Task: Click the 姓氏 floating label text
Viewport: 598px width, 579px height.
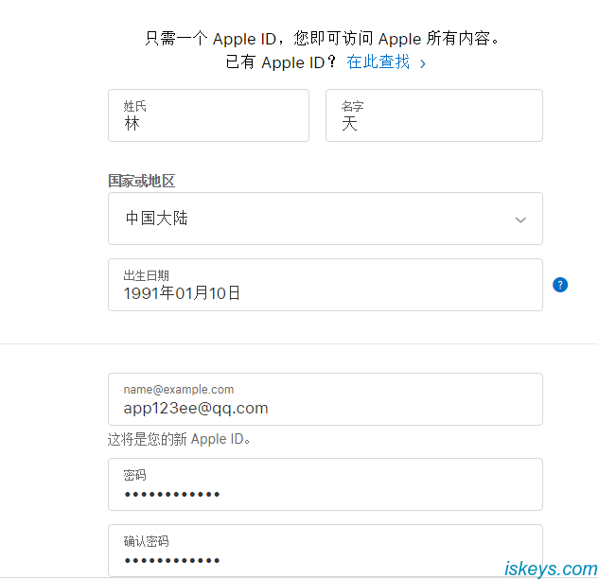Action: tap(134, 106)
